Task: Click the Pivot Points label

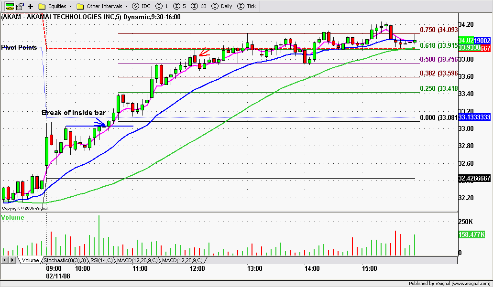Action: 19,47
